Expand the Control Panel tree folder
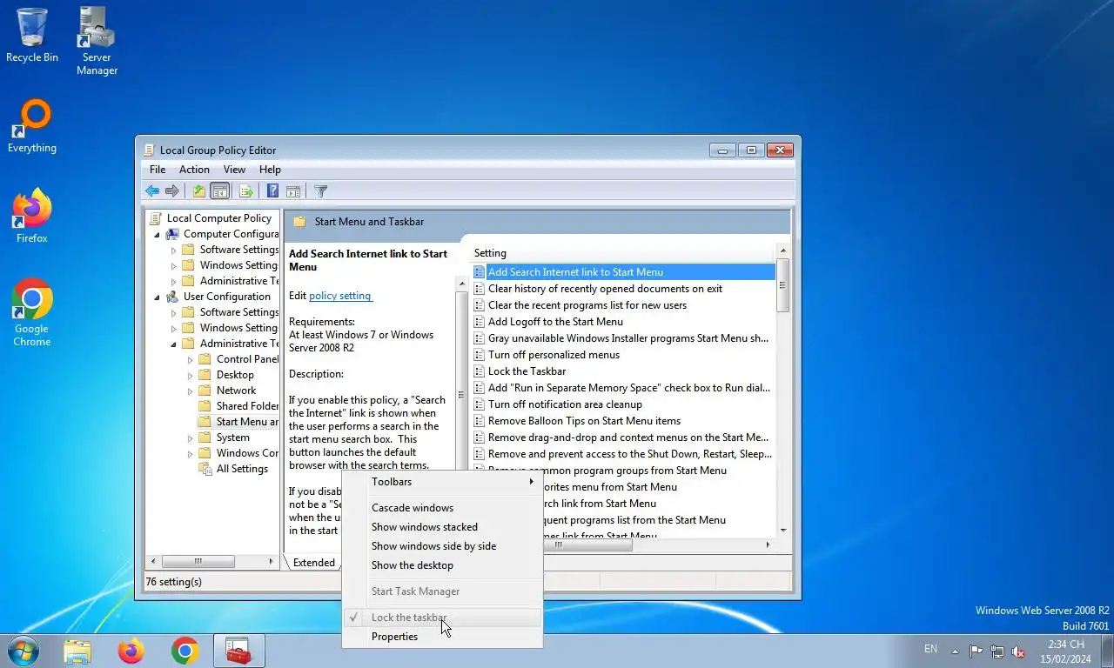 pyautogui.click(x=191, y=359)
